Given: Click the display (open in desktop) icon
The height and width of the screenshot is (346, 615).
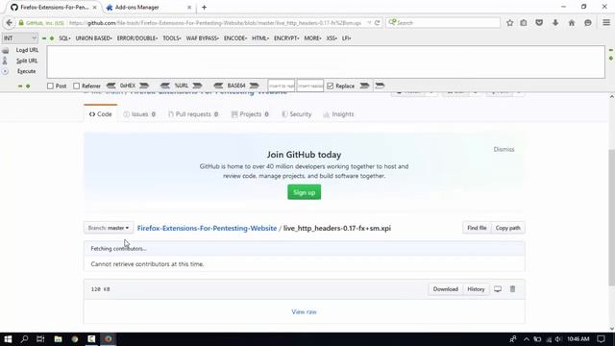Looking at the screenshot, I should pyautogui.click(x=498, y=289).
